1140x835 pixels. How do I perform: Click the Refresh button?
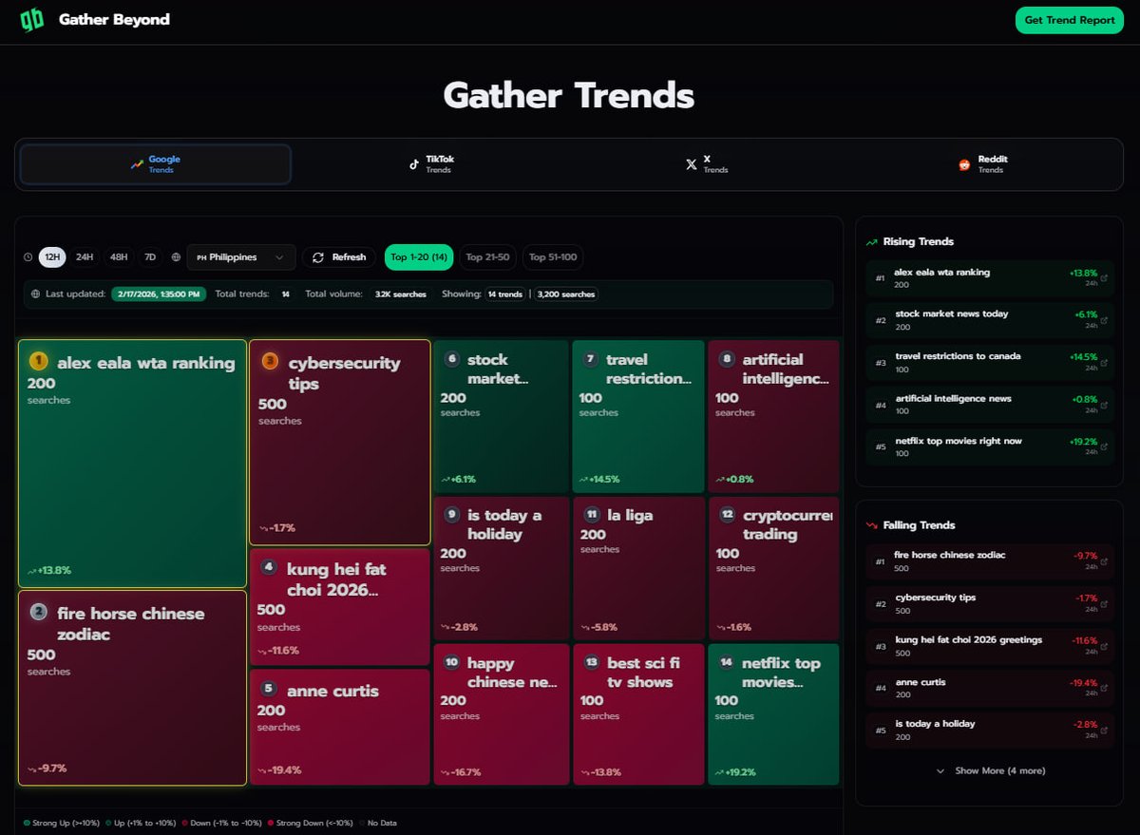click(x=339, y=257)
